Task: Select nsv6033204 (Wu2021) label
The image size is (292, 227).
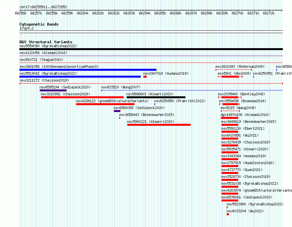Action: click(245, 211)
